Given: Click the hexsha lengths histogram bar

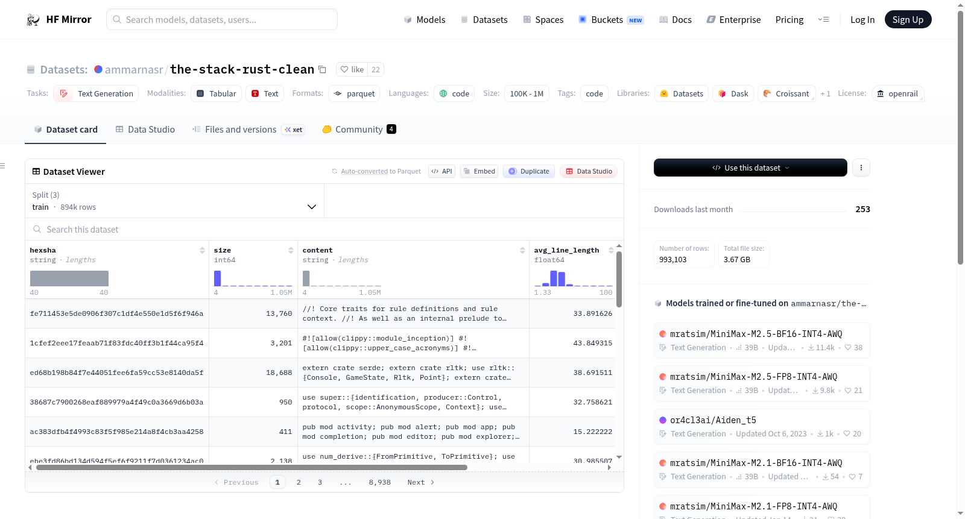Looking at the screenshot, I should pos(69,278).
